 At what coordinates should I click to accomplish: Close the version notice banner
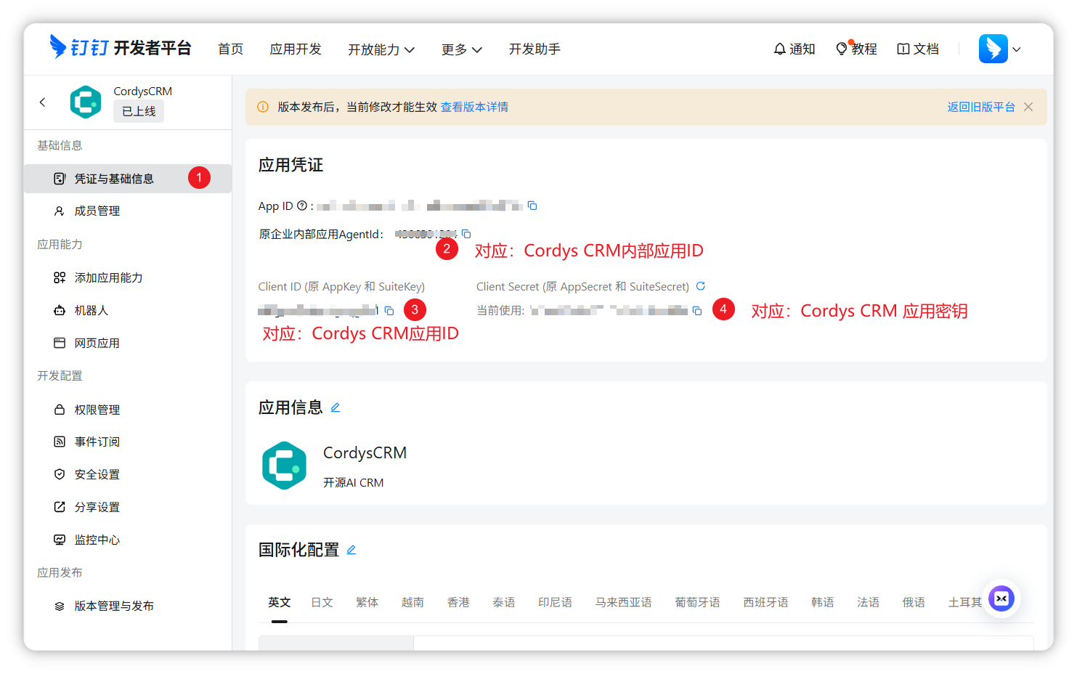pos(1028,107)
